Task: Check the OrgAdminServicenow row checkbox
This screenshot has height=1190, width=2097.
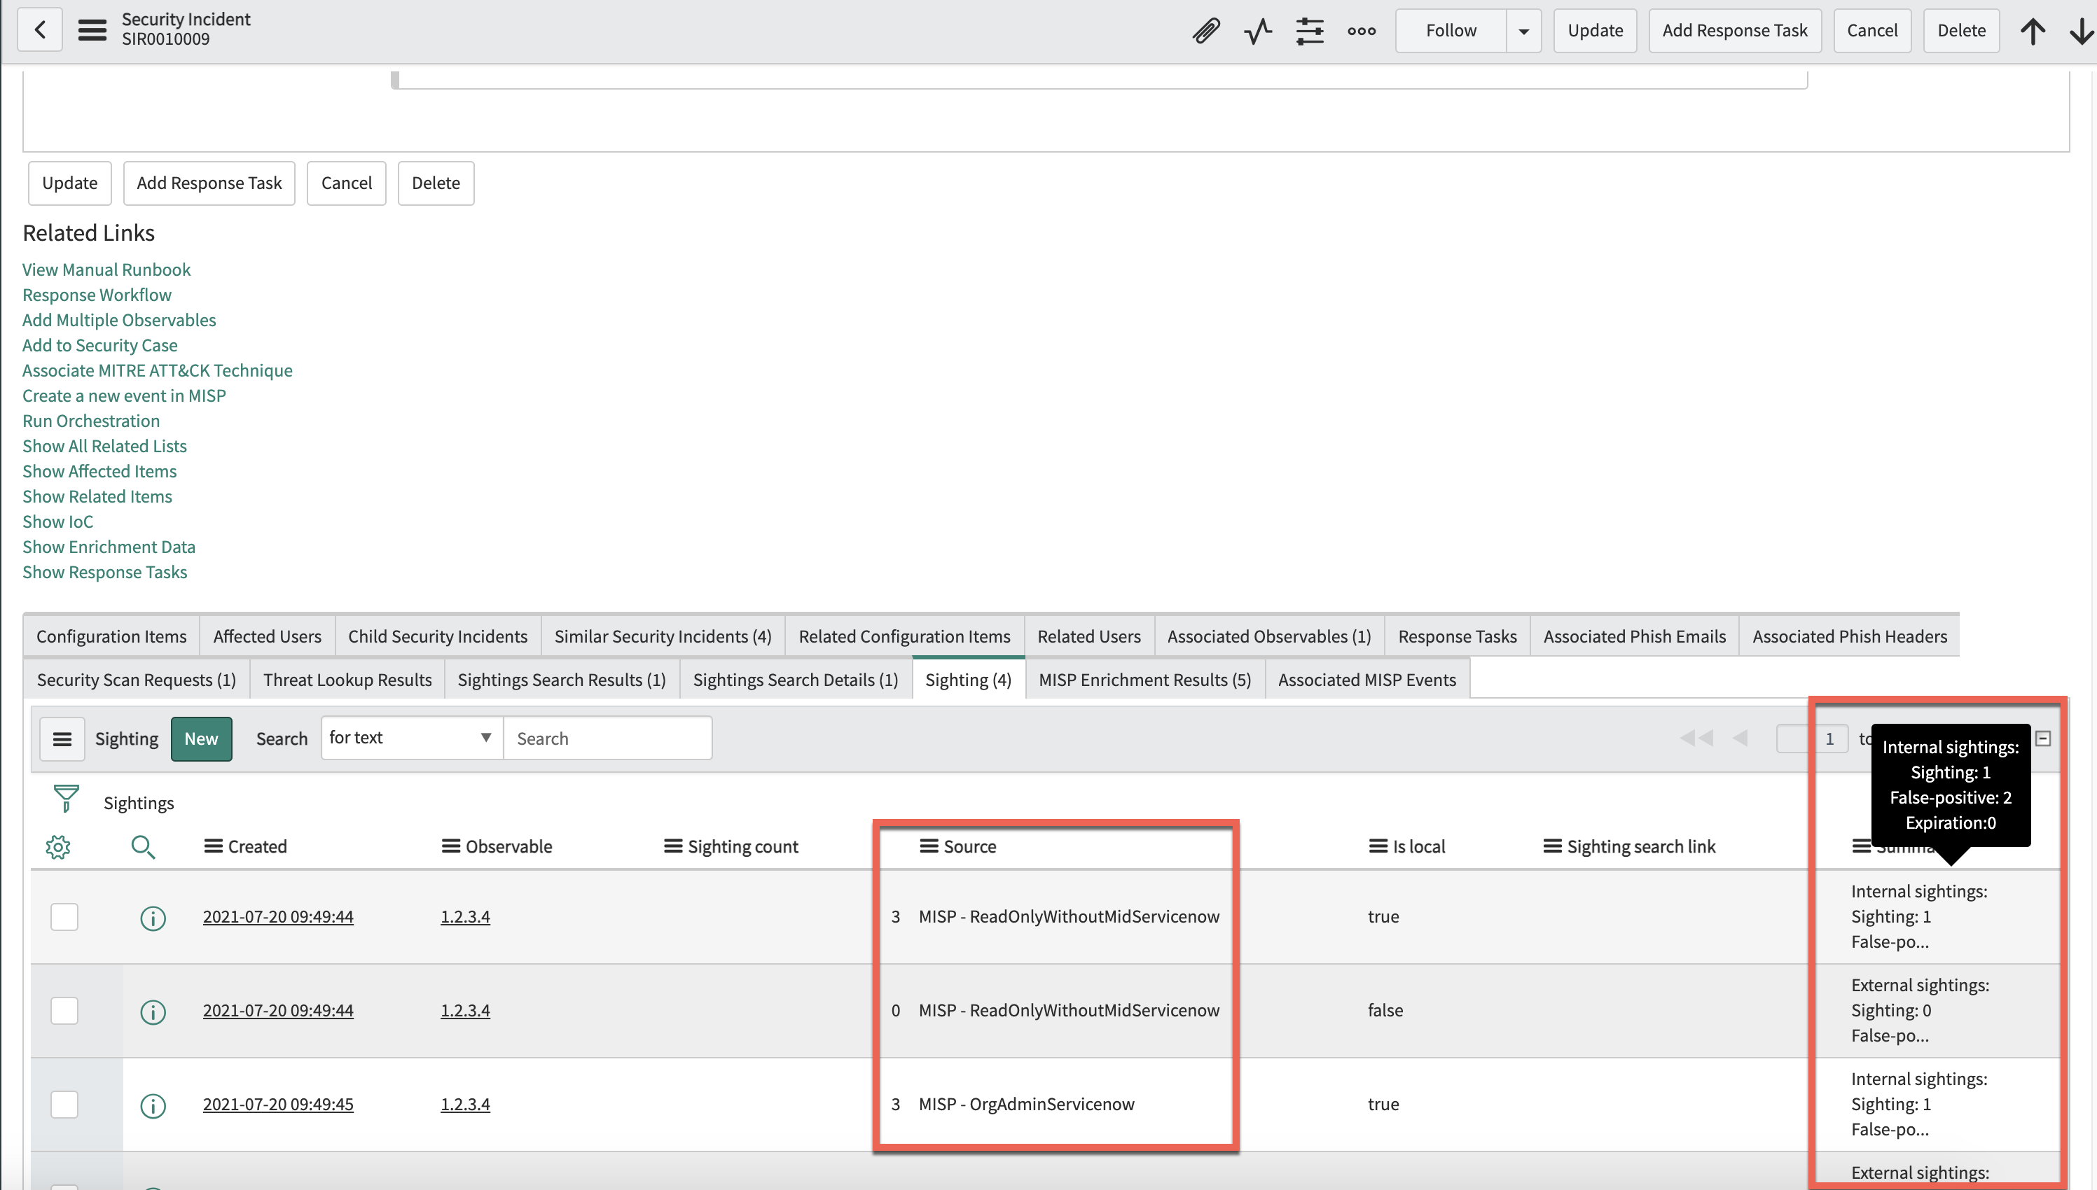Action: tap(64, 1105)
